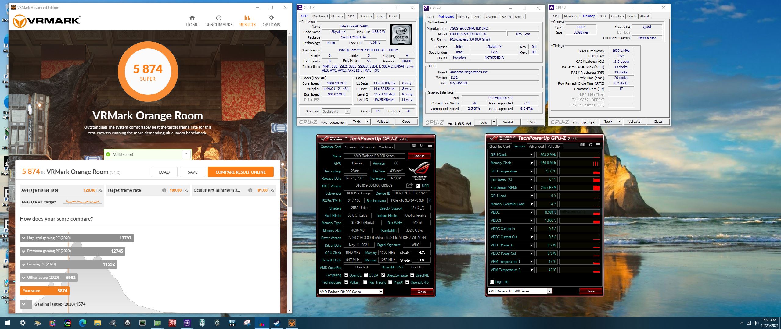Open hamburger menu in GPU-Z Sensors window
The width and height of the screenshot is (781, 329).
pyautogui.click(x=598, y=145)
